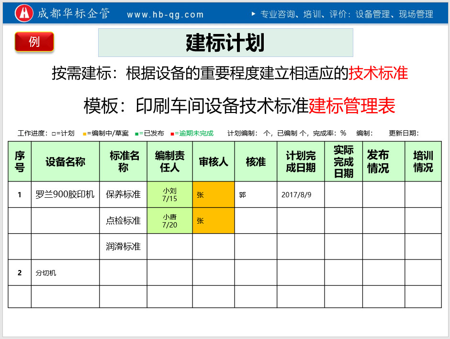Open the www.hb-qg.com website link
The image size is (450, 339).
(165, 15)
